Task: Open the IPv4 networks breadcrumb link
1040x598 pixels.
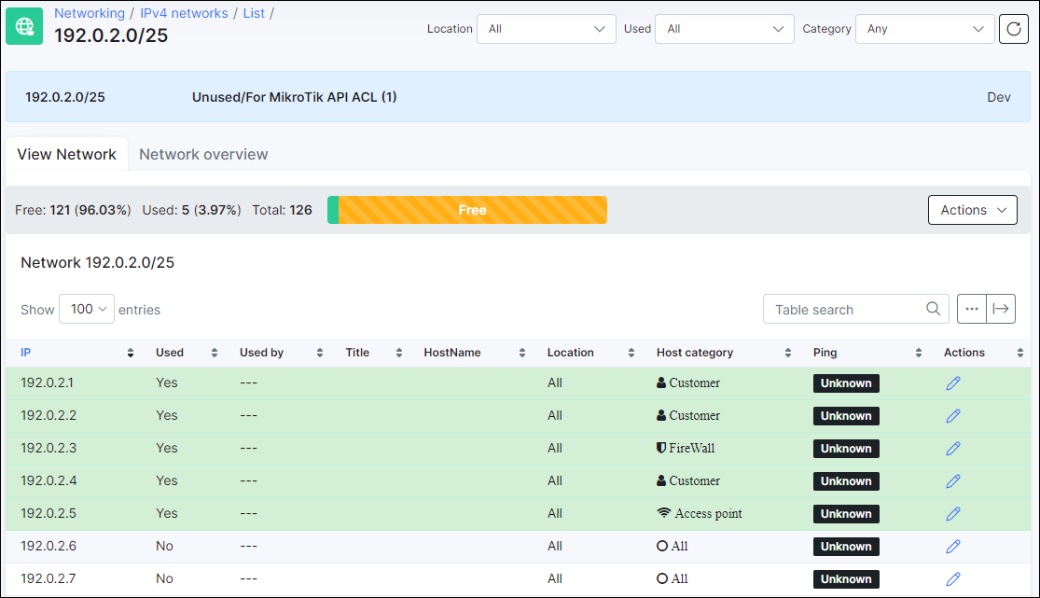Action: point(184,12)
